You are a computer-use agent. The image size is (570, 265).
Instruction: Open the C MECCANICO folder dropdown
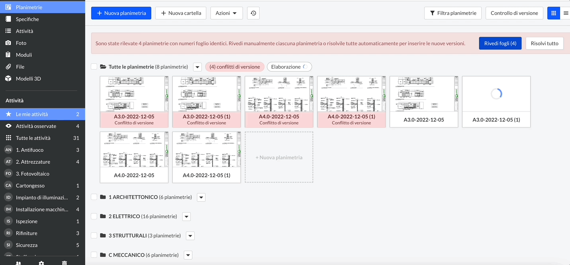pyautogui.click(x=188, y=255)
